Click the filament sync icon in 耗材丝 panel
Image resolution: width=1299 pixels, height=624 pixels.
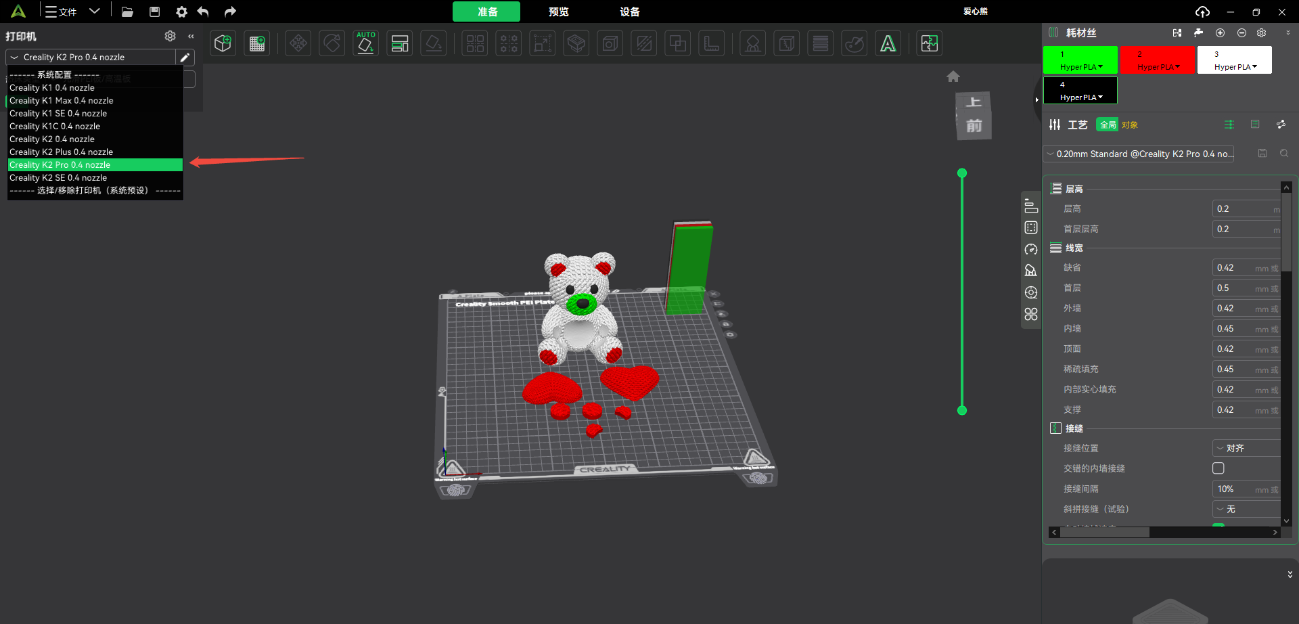pyautogui.click(x=1177, y=32)
